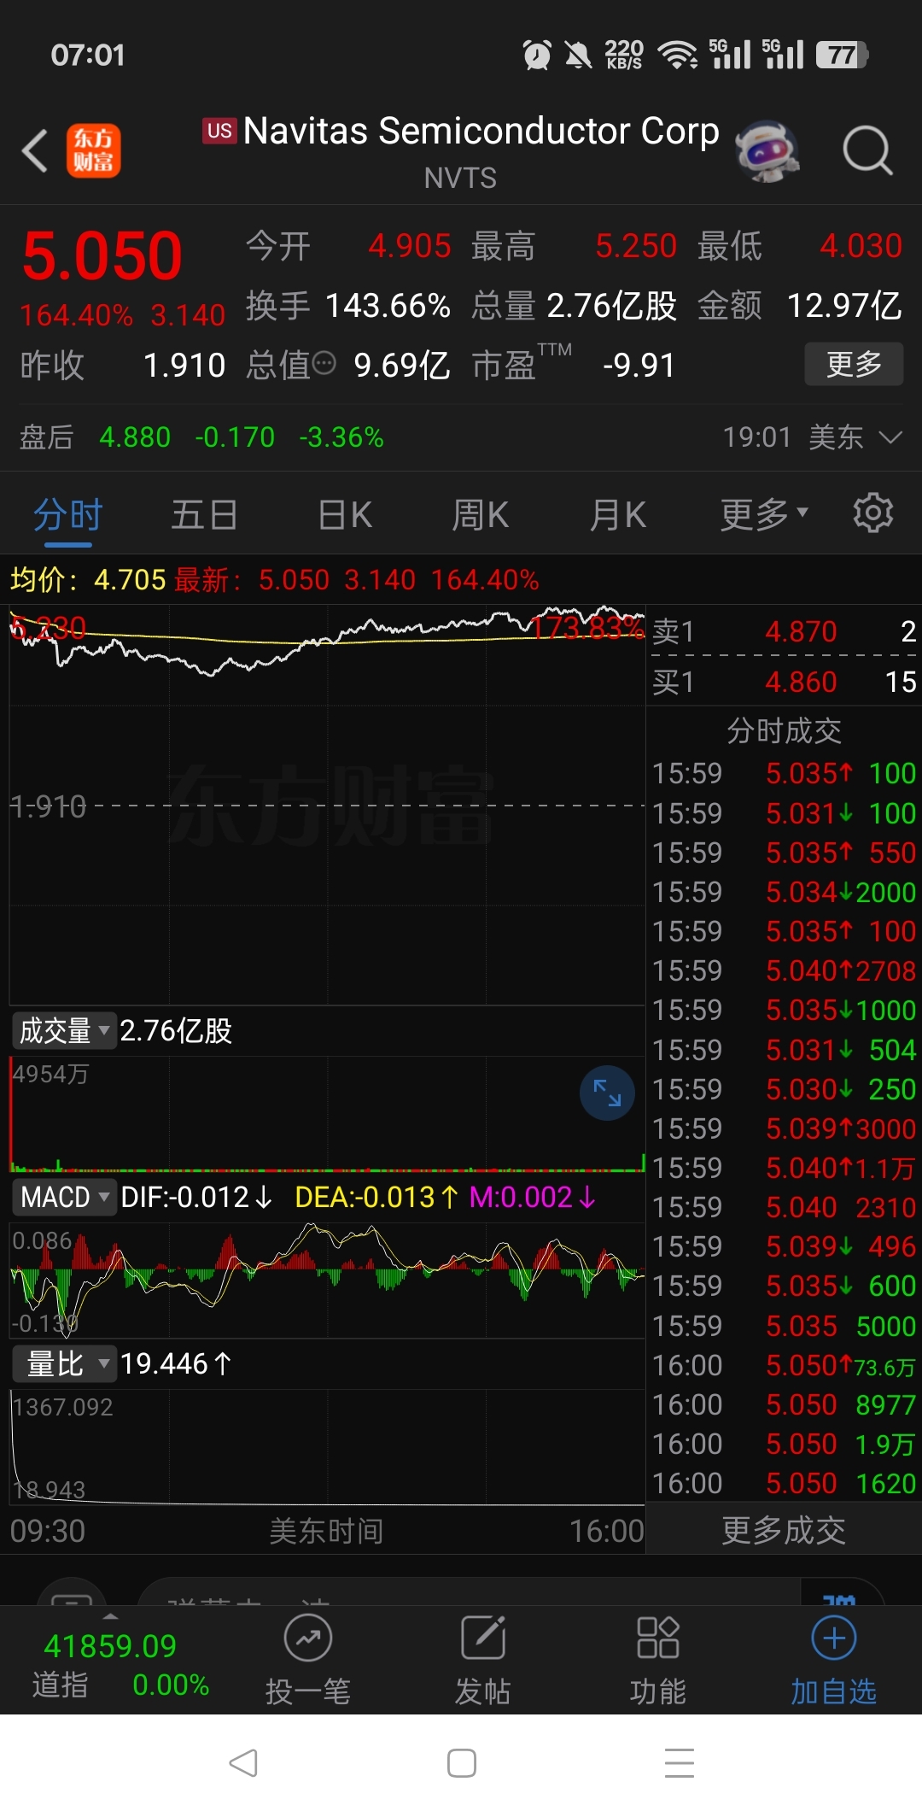Tap the US market badge
This screenshot has height=1811, width=922.
point(219,131)
